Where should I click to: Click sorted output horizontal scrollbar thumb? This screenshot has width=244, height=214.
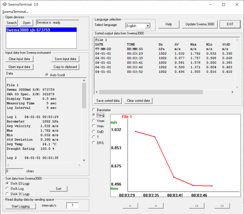pos(151,92)
